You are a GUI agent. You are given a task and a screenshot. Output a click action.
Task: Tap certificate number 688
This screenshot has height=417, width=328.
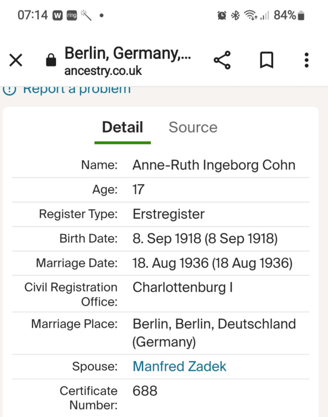pos(145,391)
